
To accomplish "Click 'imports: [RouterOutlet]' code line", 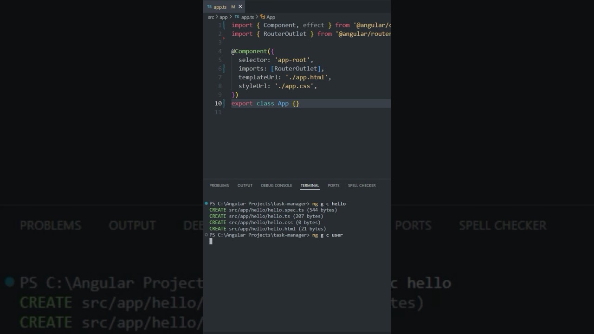I will click(x=281, y=69).
